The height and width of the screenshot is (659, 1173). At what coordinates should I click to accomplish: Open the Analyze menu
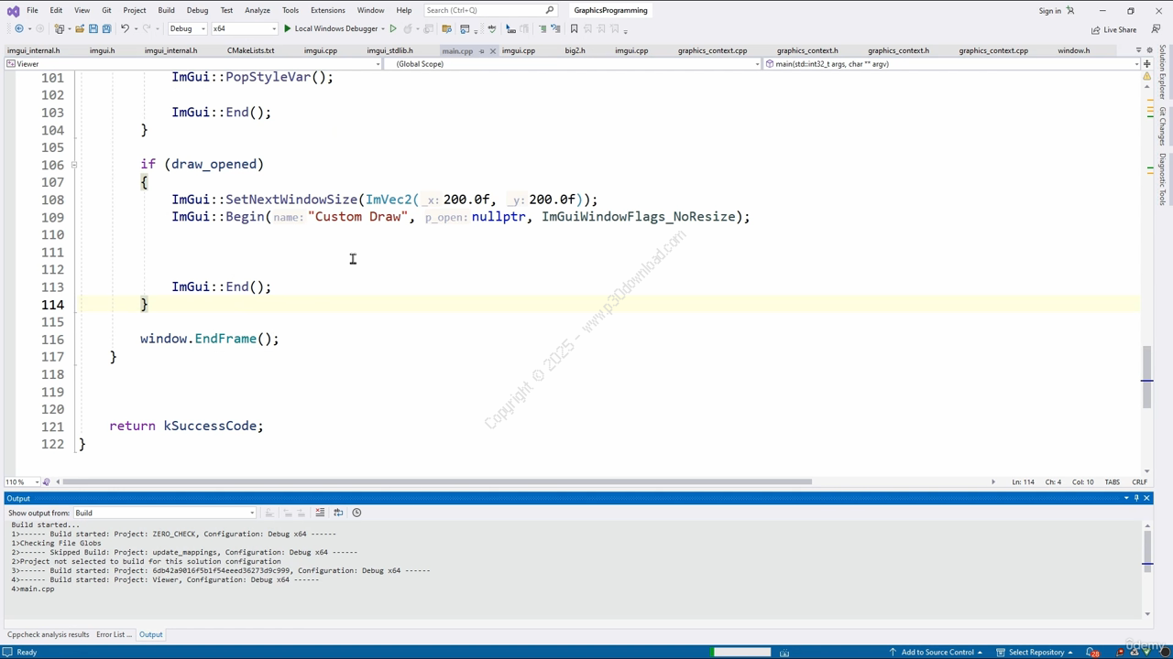pyautogui.click(x=258, y=10)
